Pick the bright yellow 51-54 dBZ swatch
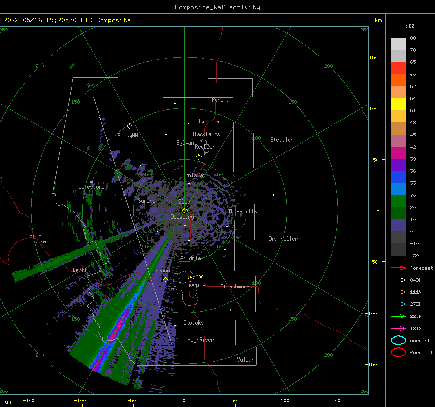This screenshot has height=407, width=435. 398,105
